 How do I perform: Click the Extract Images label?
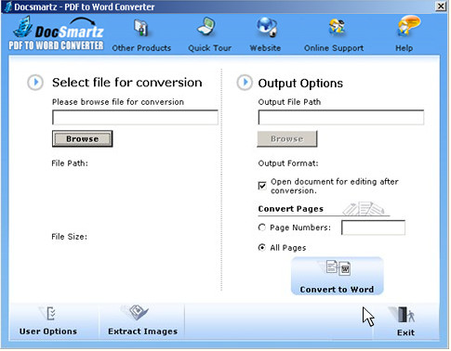143,331
